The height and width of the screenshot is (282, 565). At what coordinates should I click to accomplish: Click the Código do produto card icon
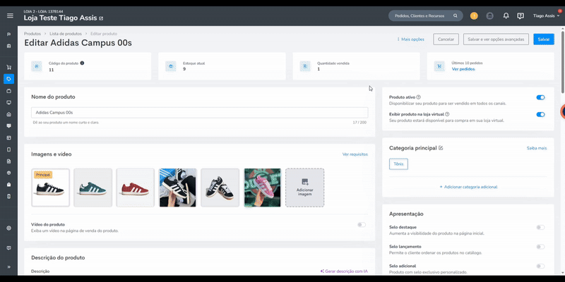coord(37,66)
